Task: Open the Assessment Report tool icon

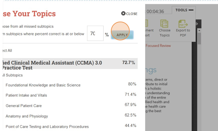Action: (146, 28)
